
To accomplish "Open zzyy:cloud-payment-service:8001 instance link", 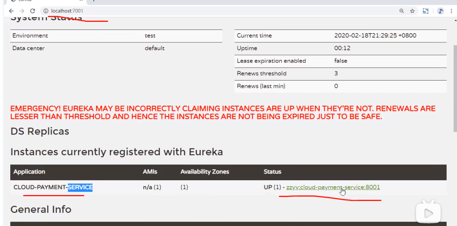I will pos(333,187).
